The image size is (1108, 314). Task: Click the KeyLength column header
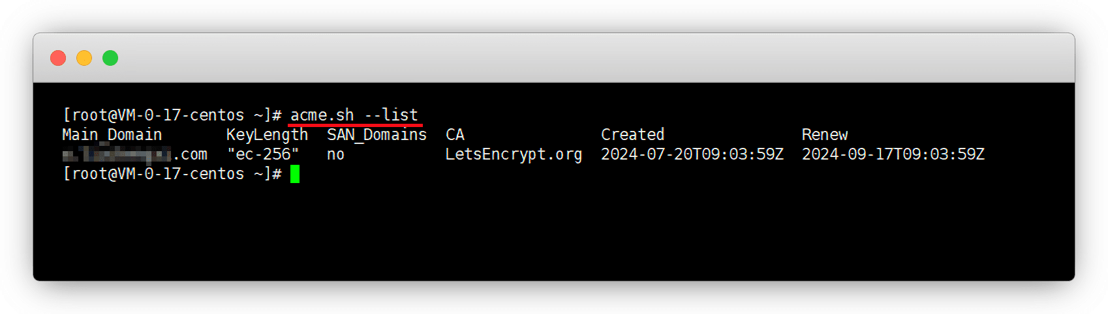pyautogui.click(x=267, y=135)
